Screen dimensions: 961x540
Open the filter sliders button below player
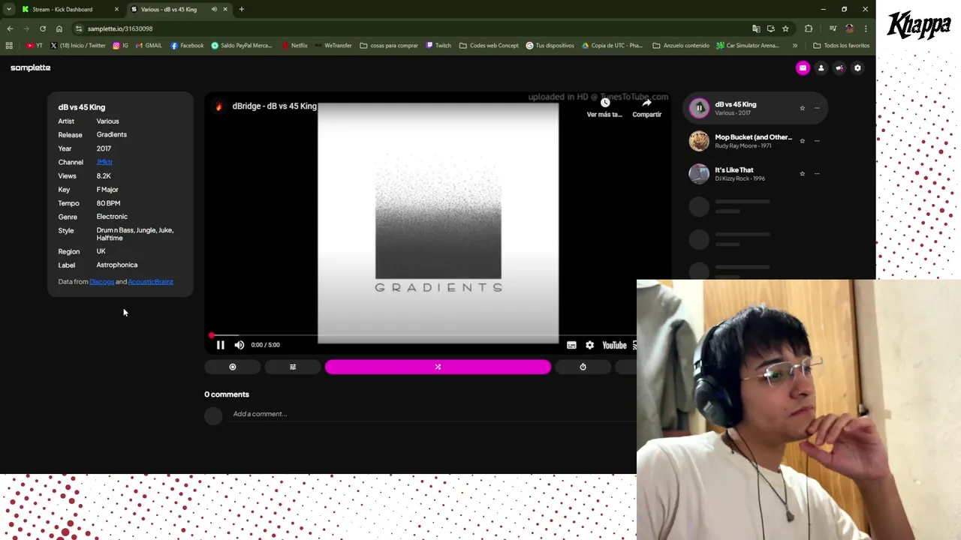(x=293, y=367)
